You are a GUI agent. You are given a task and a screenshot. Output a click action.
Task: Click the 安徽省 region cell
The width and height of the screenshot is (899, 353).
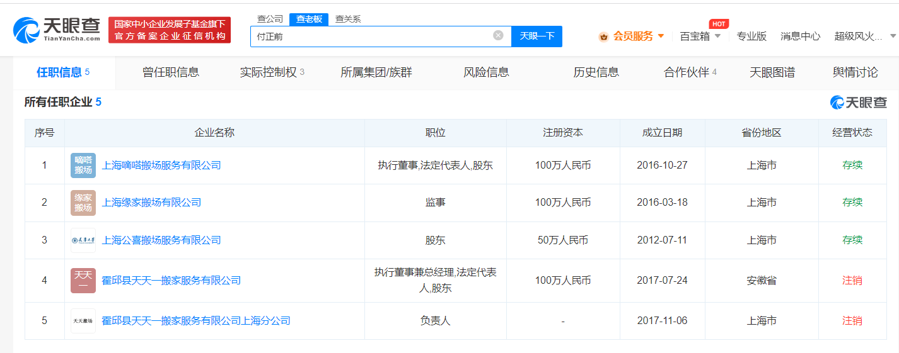click(x=762, y=281)
